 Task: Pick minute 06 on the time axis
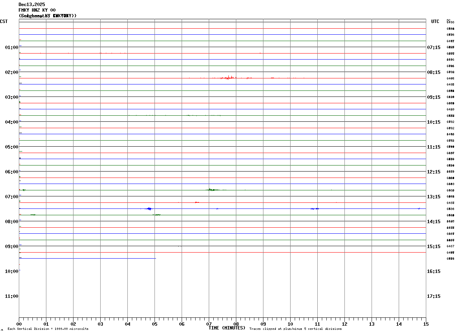pyautogui.click(x=182, y=324)
